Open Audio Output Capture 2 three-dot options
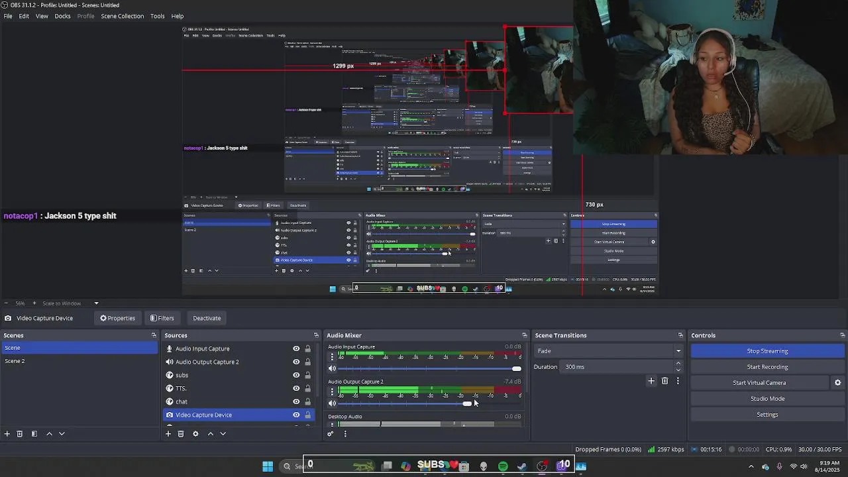 (332, 392)
